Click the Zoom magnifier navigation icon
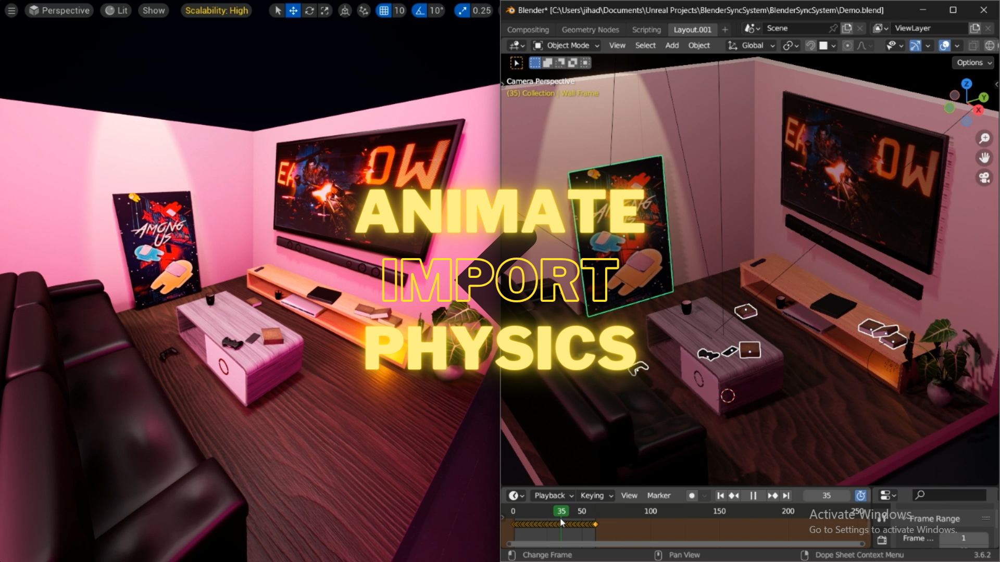This screenshot has width=1000, height=562. [x=984, y=138]
